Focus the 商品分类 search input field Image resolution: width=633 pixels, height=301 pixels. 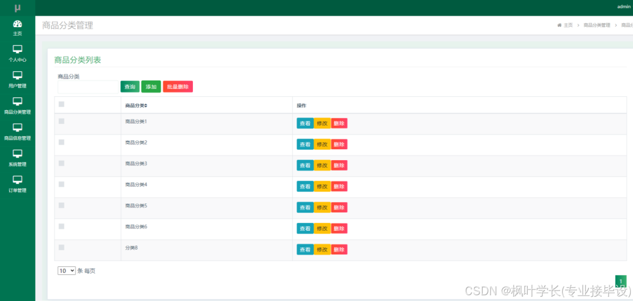pos(88,87)
